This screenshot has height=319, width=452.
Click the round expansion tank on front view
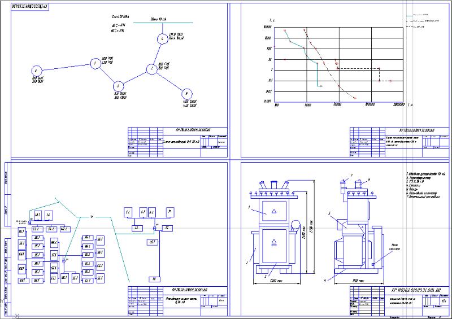click(x=295, y=226)
